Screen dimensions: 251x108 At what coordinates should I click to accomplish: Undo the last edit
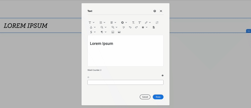click(x=130, y=27)
